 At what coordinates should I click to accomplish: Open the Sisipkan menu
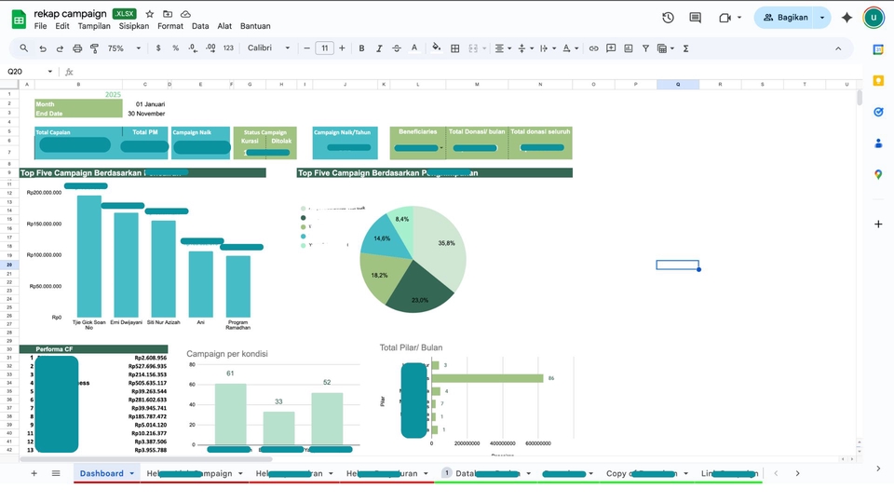[134, 26]
